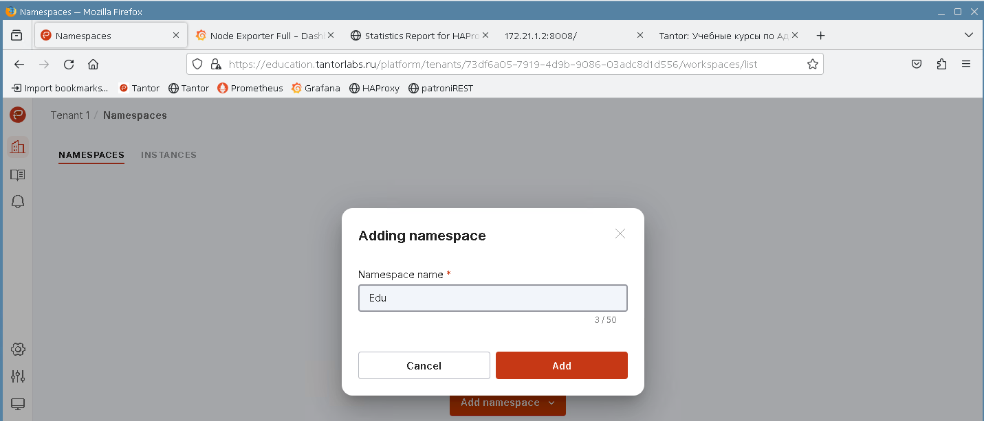This screenshot has width=984, height=421.
Task: Bookmark this page with the star icon
Action: [x=812, y=65]
